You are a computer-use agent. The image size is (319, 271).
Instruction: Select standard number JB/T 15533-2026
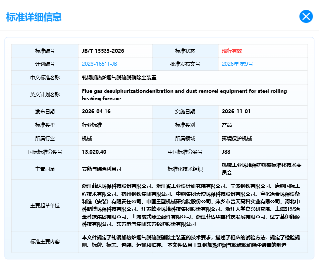pos(103,51)
